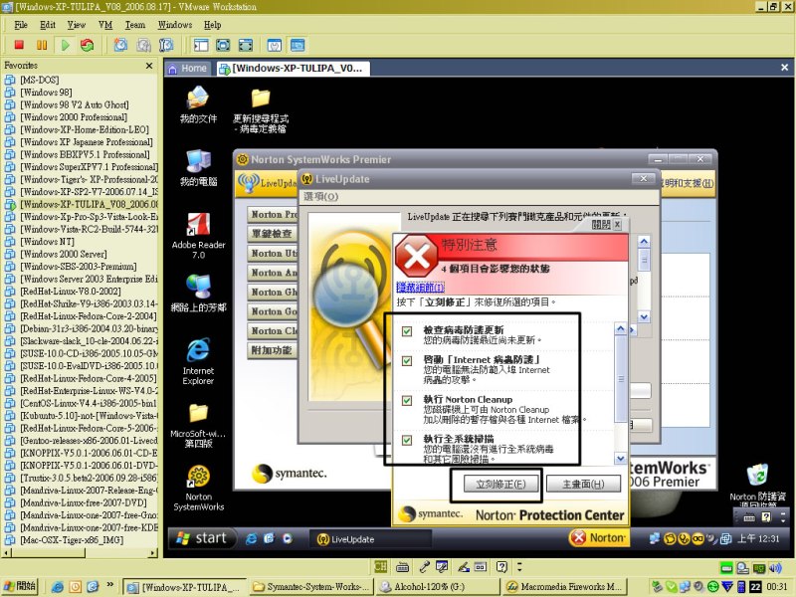796x597 pixels.
Task: Click the One-Button Checkup (單鍵檢查) sidebar button
Action: point(273,234)
